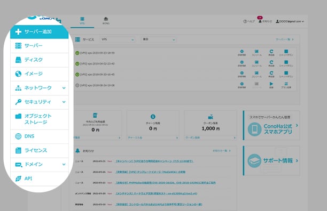Open the PHPMailer vulnerability news link
Screen dimensions: 327x211
pyautogui.click(x=166, y=183)
